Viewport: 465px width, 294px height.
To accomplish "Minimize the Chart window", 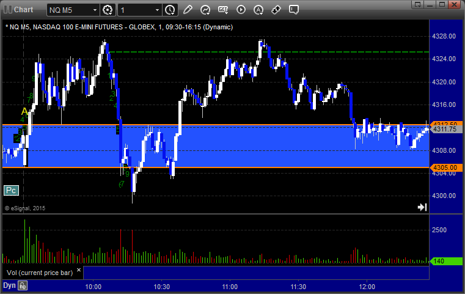I will coord(430,4).
